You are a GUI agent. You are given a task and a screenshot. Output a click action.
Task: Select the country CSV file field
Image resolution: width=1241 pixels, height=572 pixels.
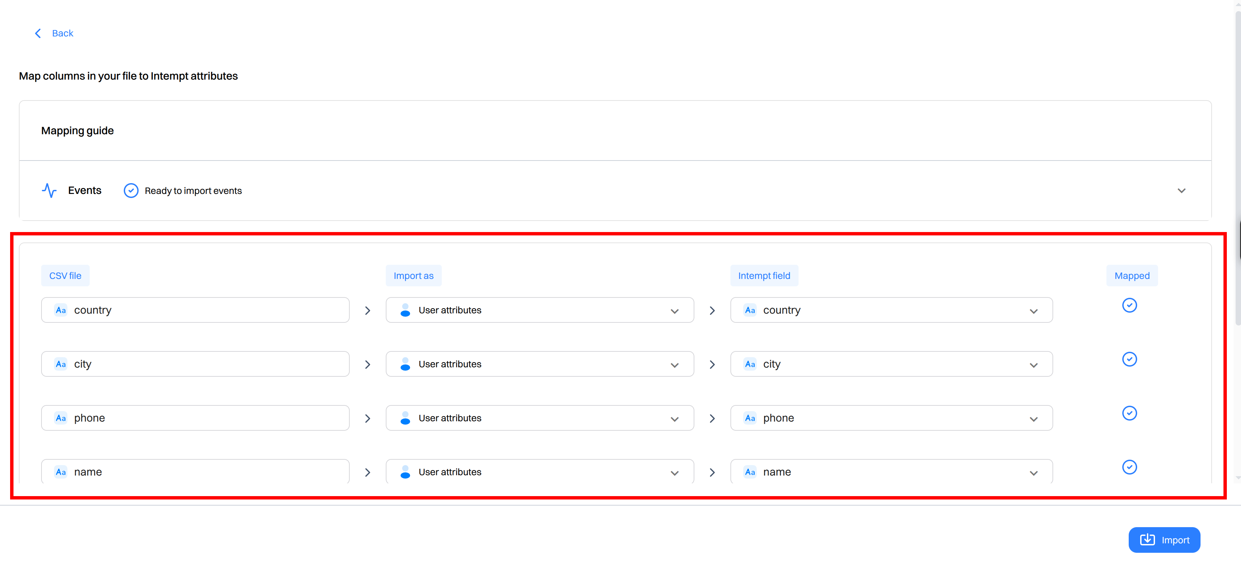(x=195, y=310)
